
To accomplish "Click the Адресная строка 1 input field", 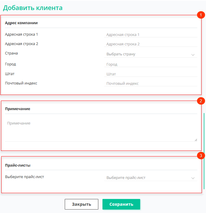I will coord(151,35).
